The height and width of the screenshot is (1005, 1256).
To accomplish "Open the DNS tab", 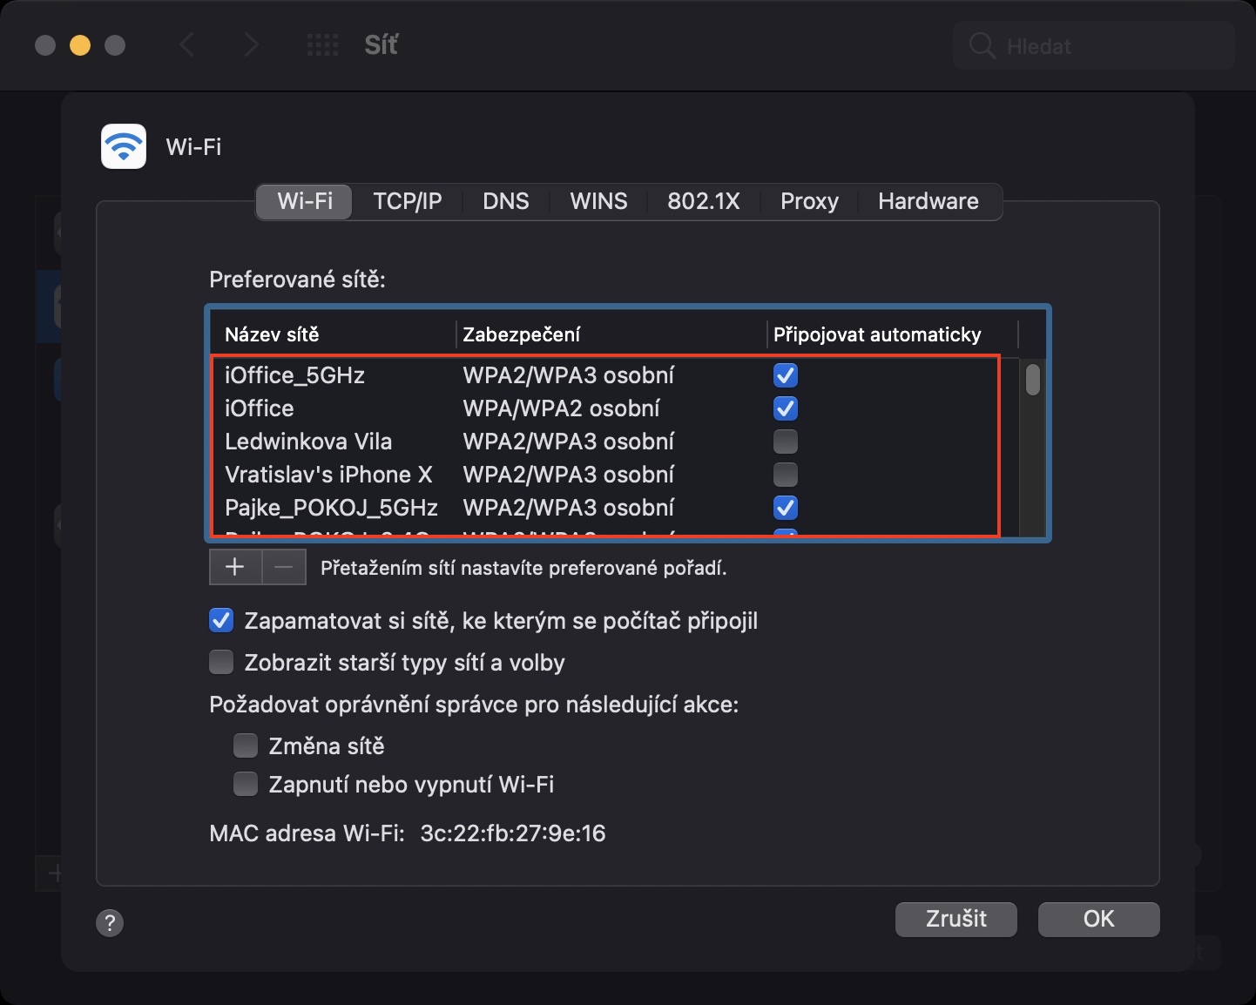I will (506, 201).
